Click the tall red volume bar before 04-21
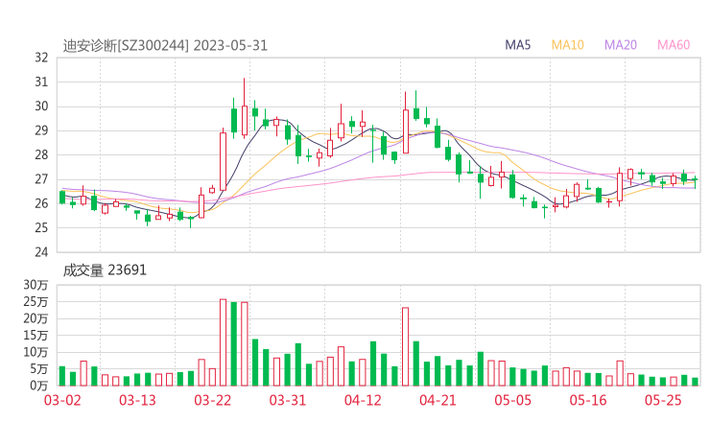710x422 pixels. (x=405, y=347)
